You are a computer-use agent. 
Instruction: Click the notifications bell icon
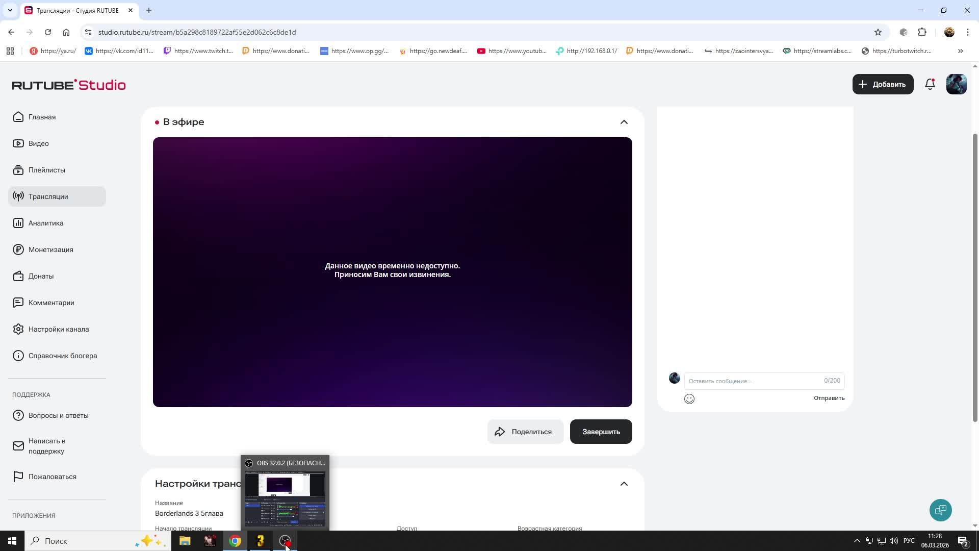[930, 84]
